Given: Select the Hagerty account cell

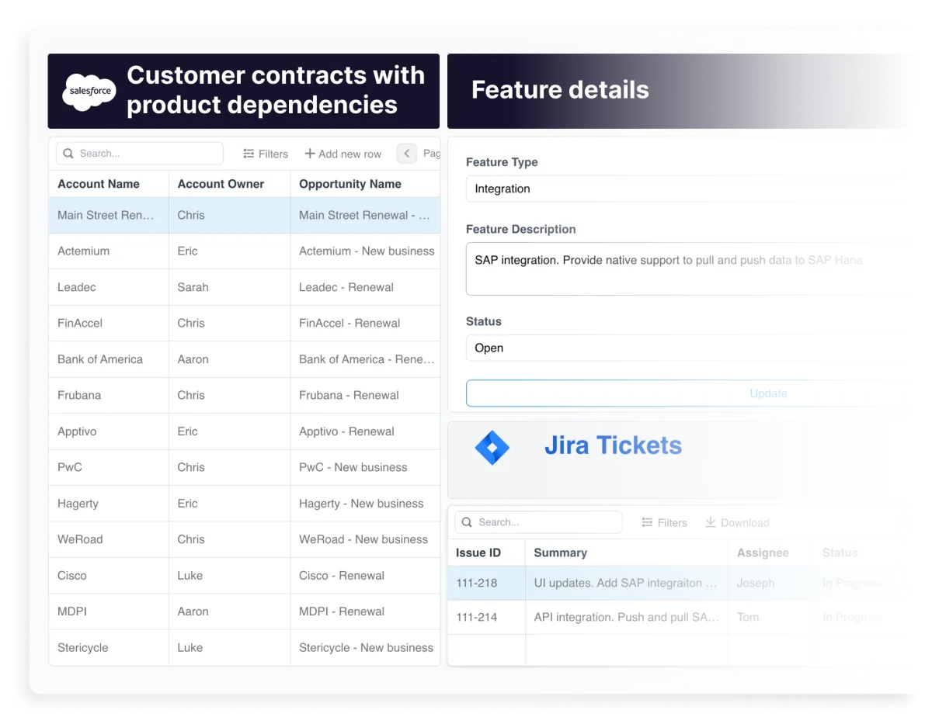Looking at the screenshot, I should pos(109,504).
